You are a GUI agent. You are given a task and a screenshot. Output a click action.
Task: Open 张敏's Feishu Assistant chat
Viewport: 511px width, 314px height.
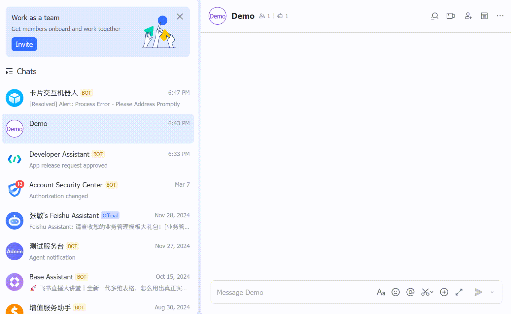[x=98, y=221]
